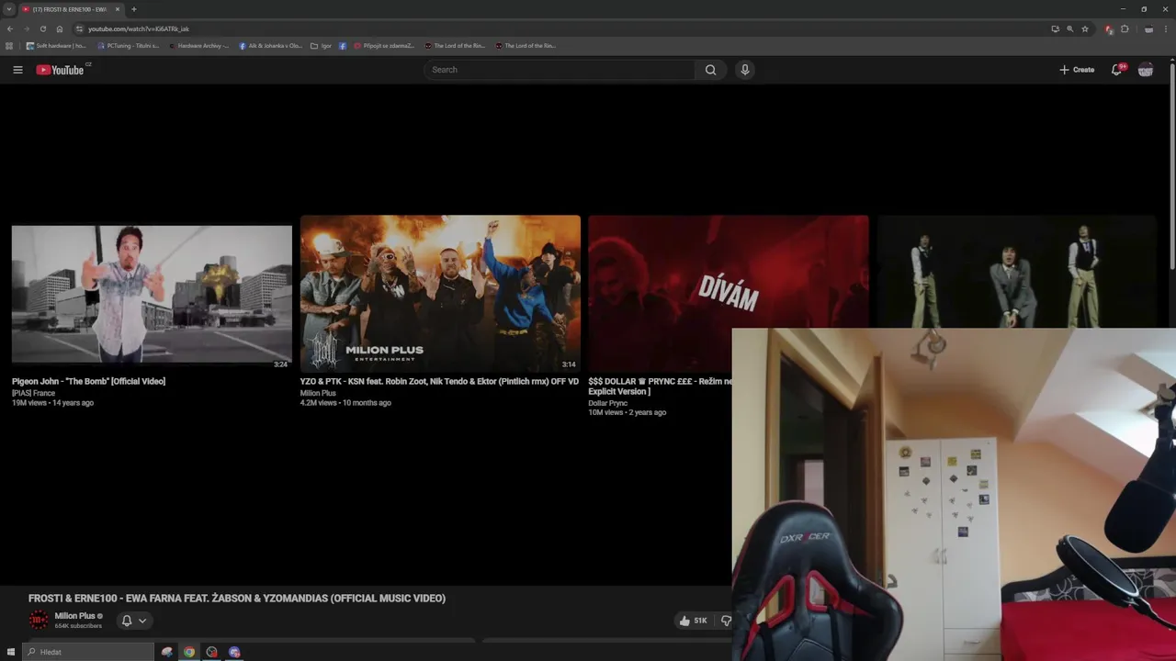Screen dimensions: 1176x661
Task: Open YouTube notifications bell with 9+ badge
Action: pyautogui.click(x=1117, y=70)
